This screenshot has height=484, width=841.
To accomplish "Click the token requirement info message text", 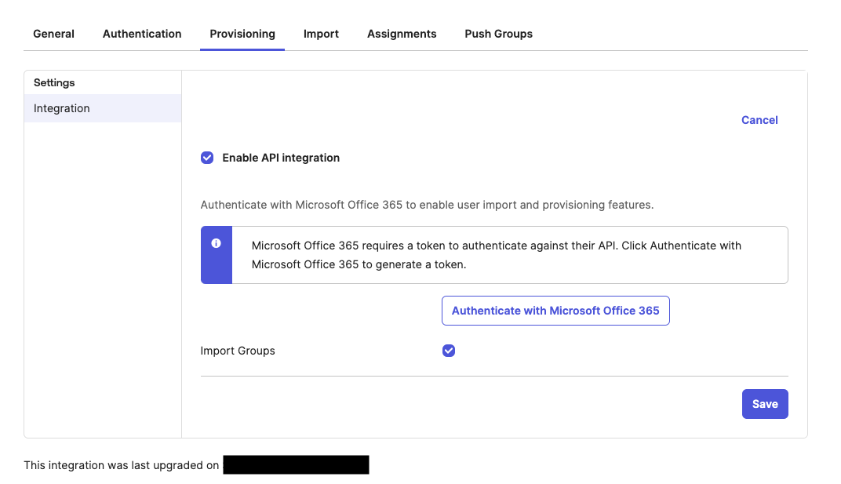I will (496, 255).
